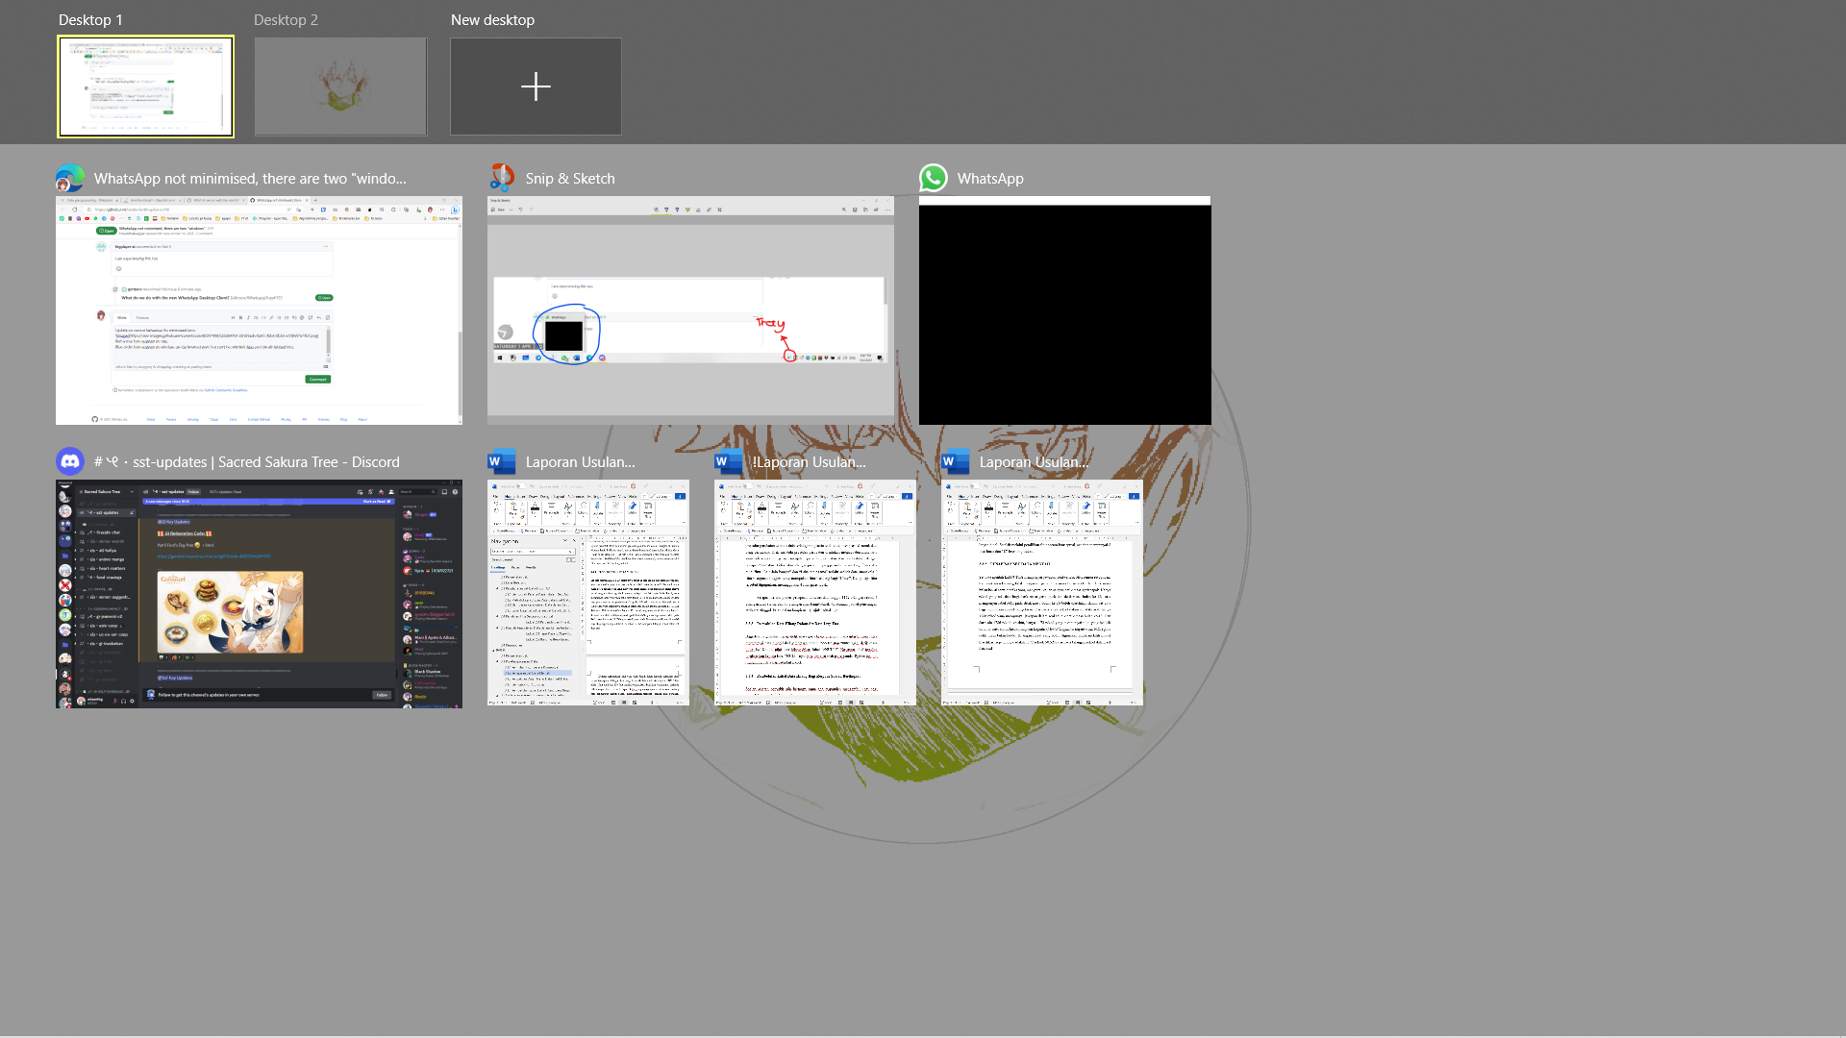Open the Discord Sacred Sakura Tree window preview
This screenshot has height=1038, width=1846.
tap(259, 593)
